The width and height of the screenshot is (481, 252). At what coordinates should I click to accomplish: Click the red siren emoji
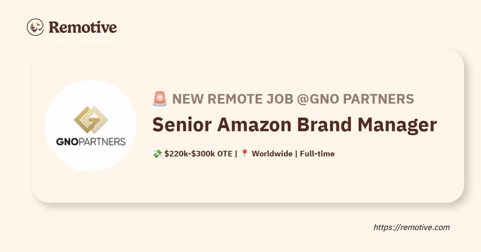click(x=160, y=99)
